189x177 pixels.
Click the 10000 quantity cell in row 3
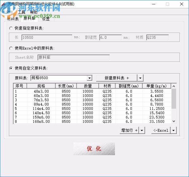88,100
